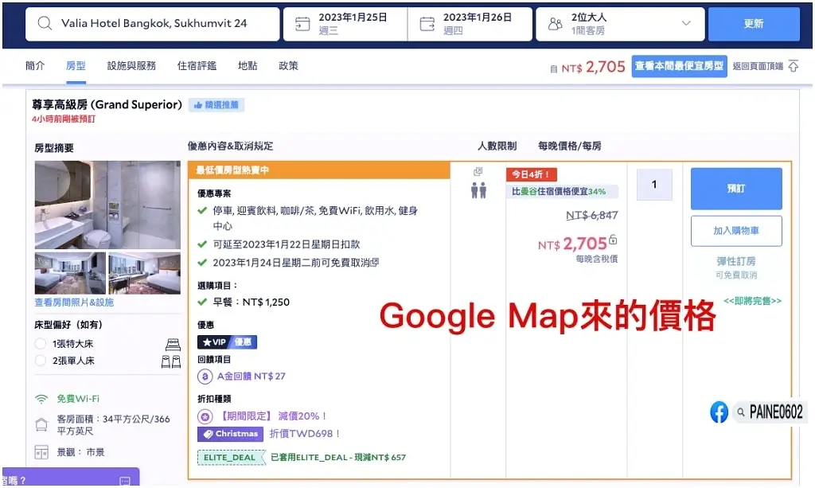Click the 預訂 book button
Viewport: 815px width, 488px height.
click(x=736, y=189)
